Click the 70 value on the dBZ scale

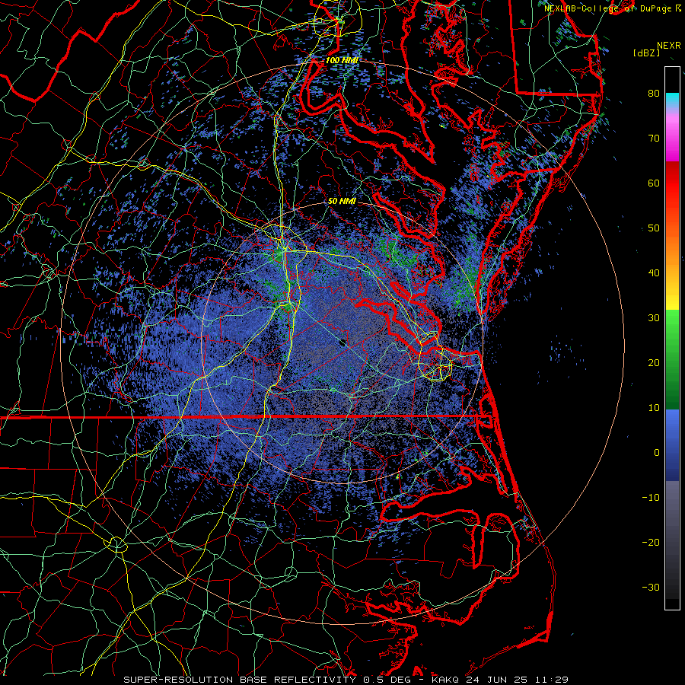pyautogui.click(x=654, y=138)
